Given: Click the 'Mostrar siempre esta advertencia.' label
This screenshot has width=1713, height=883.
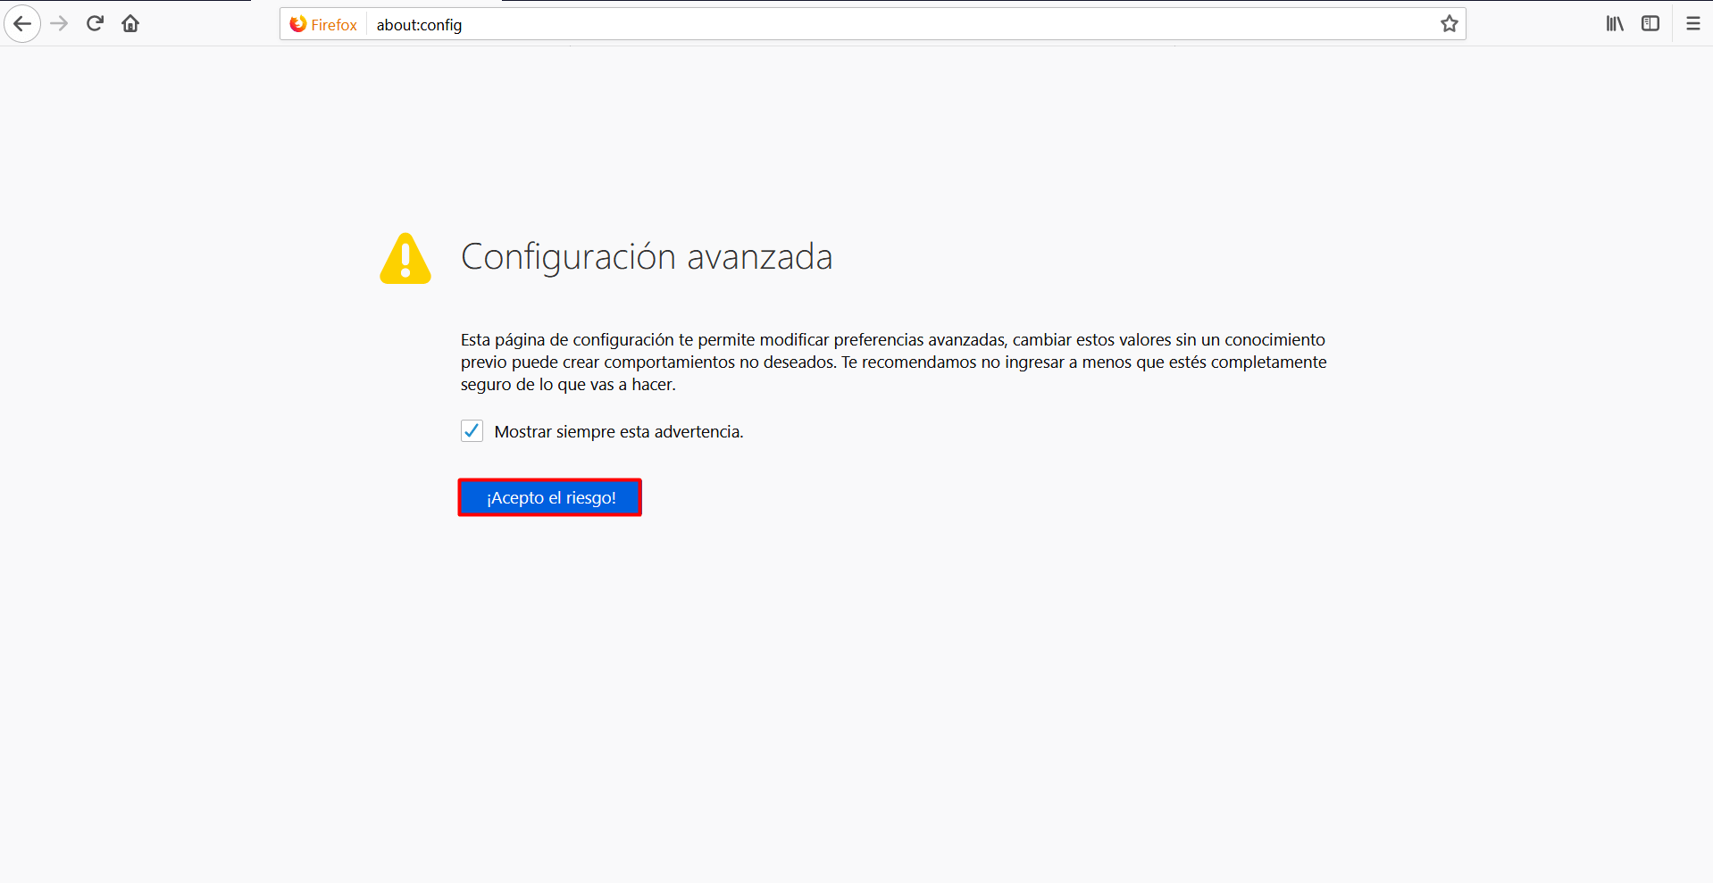Looking at the screenshot, I should [618, 432].
